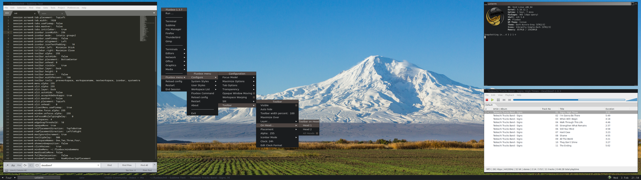This screenshot has height=180, width=641.
Task: Select Head 1 radio option
Action: tap(309, 125)
